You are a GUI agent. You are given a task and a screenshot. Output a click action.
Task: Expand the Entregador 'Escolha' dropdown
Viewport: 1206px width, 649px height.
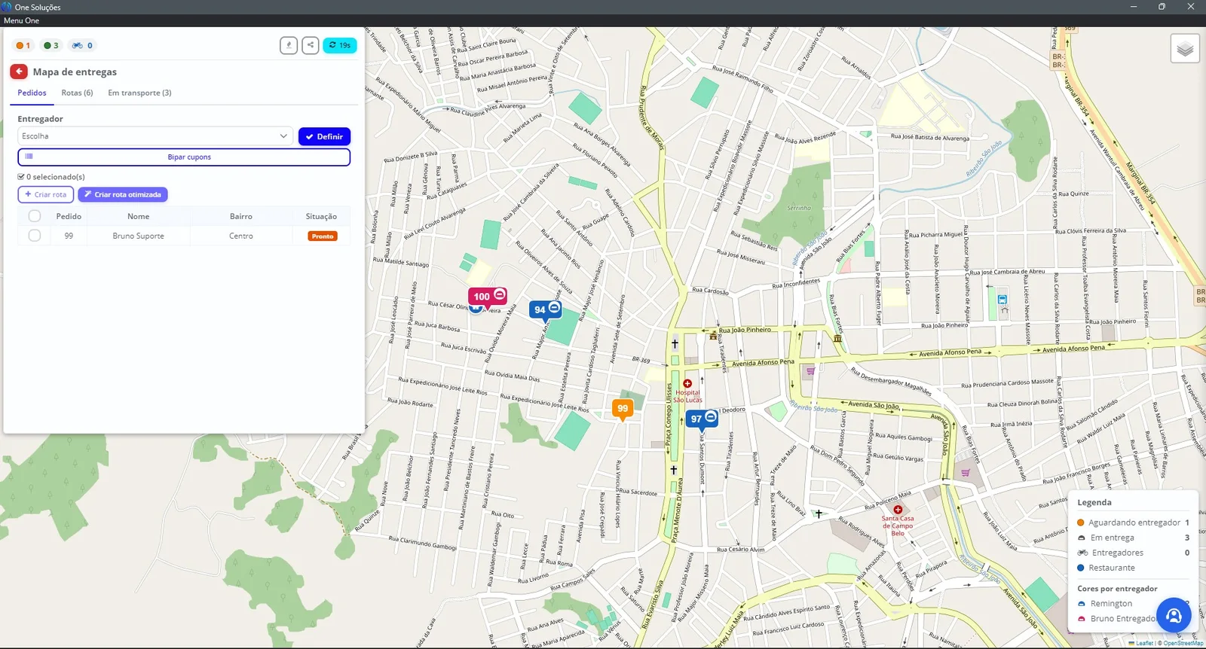coord(155,136)
